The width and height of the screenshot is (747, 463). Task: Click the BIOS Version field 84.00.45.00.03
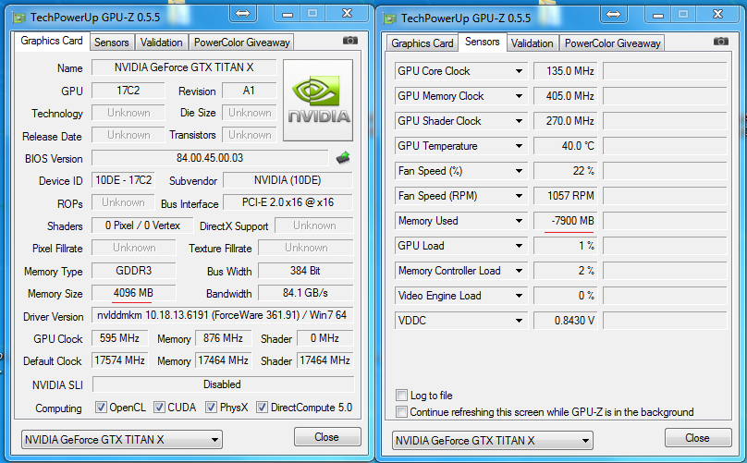(210, 158)
